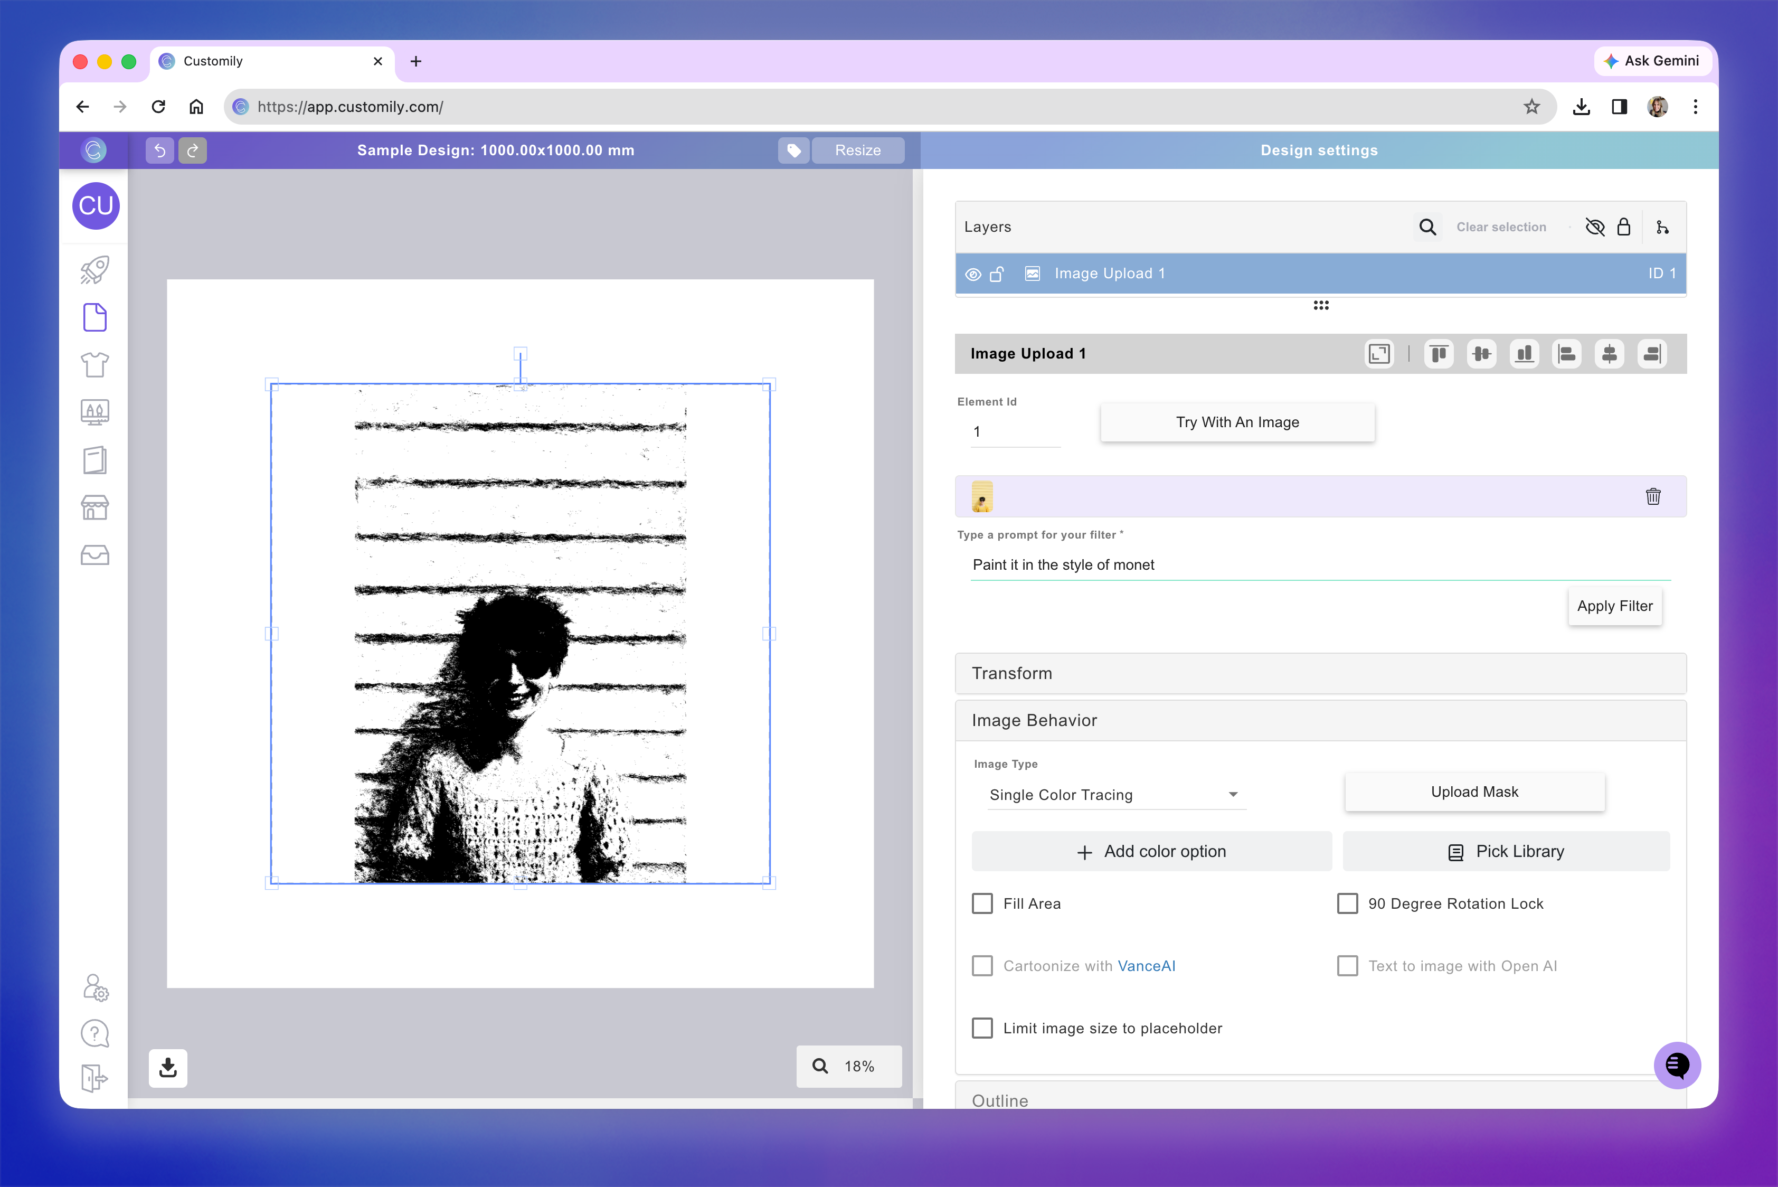Open the chat support bubble
This screenshot has width=1778, height=1187.
tap(1677, 1065)
